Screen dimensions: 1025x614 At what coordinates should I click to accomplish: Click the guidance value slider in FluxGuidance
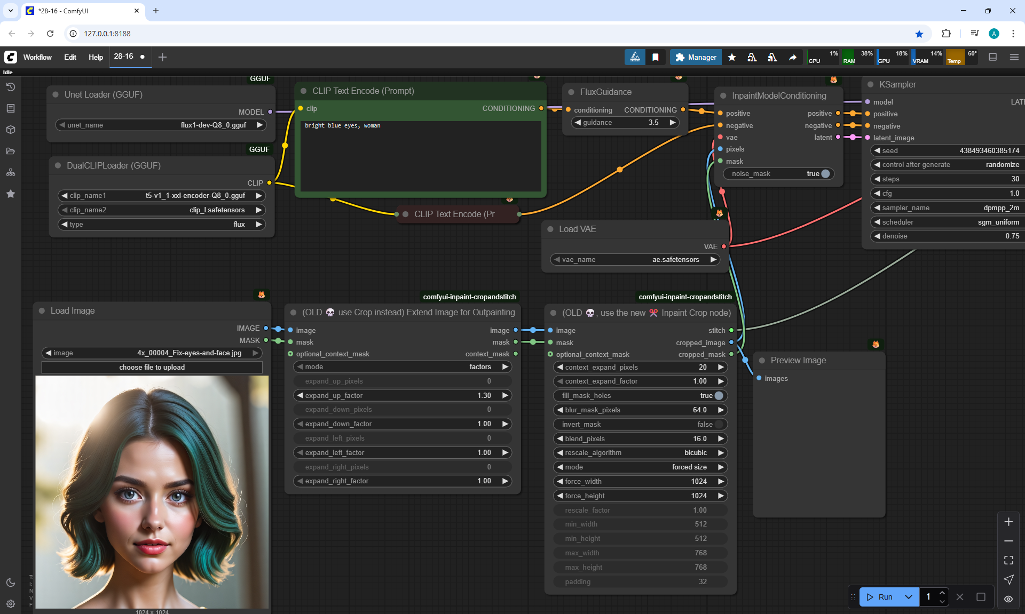pyautogui.click(x=624, y=123)
